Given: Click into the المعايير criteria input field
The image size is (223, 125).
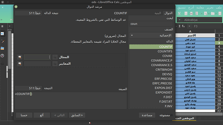Looking at the screenshot, I should click(x=37, y=64).
